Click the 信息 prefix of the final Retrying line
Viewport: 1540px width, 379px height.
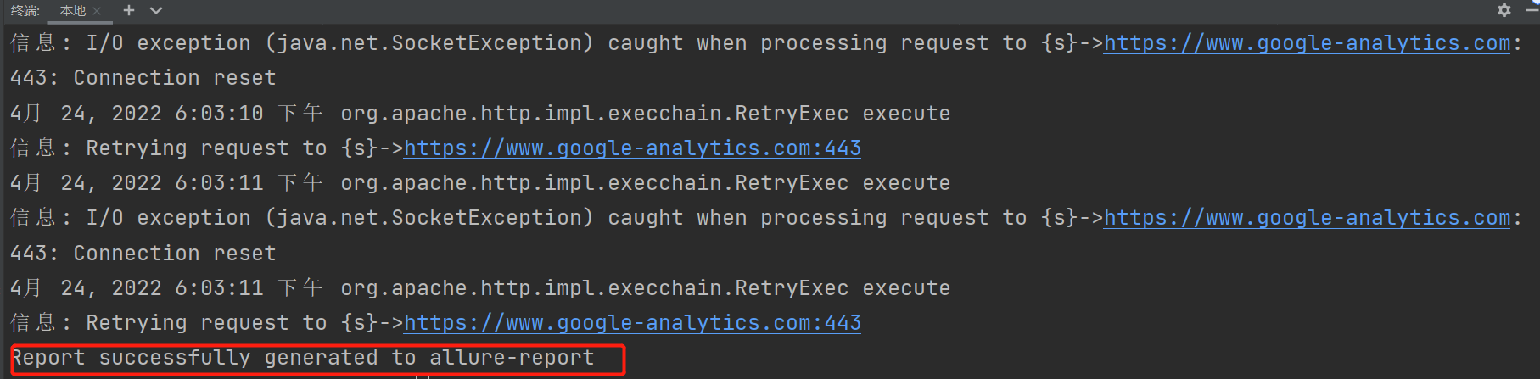33,323
